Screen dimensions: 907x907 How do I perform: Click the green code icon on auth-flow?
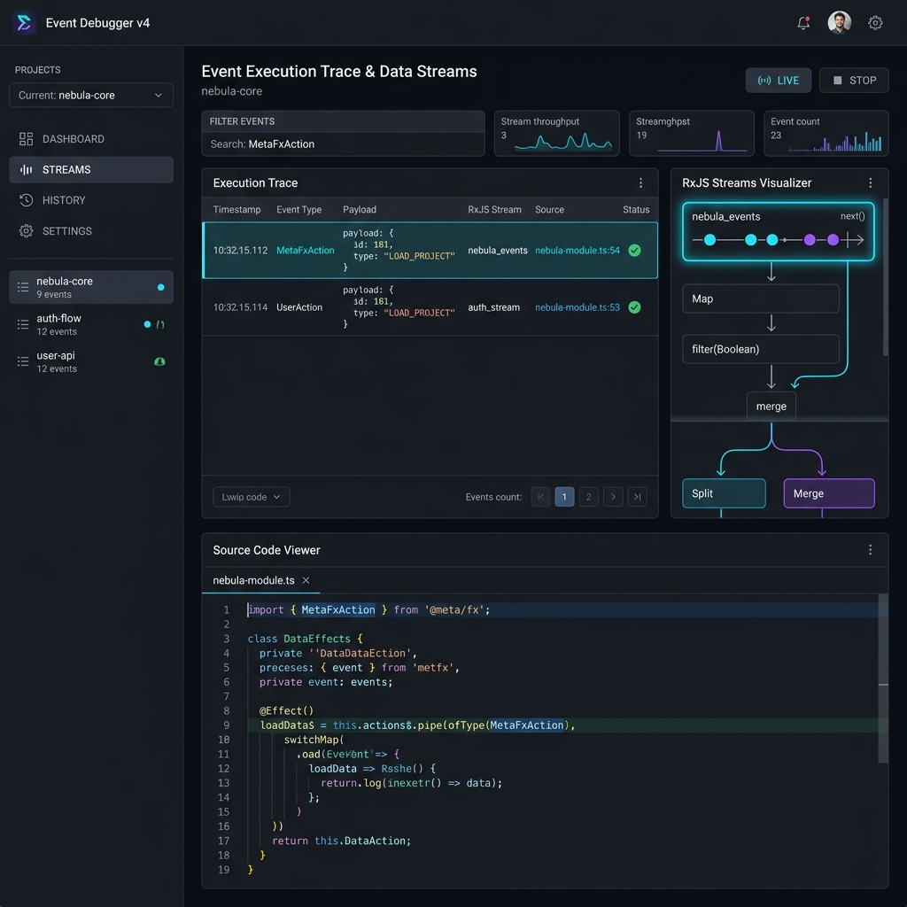pyautogui.click(x=160, y=324)
